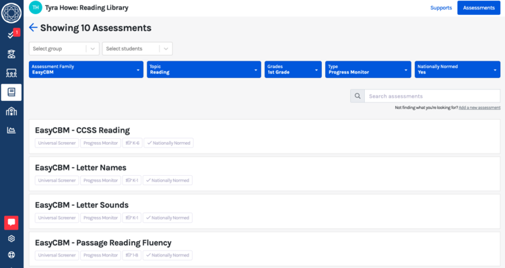Image resolution: width=505 pixels, height=268 pixels.
Task: Click Progress Monitor tag under CCSS Reading
Action: click(100, 143)
